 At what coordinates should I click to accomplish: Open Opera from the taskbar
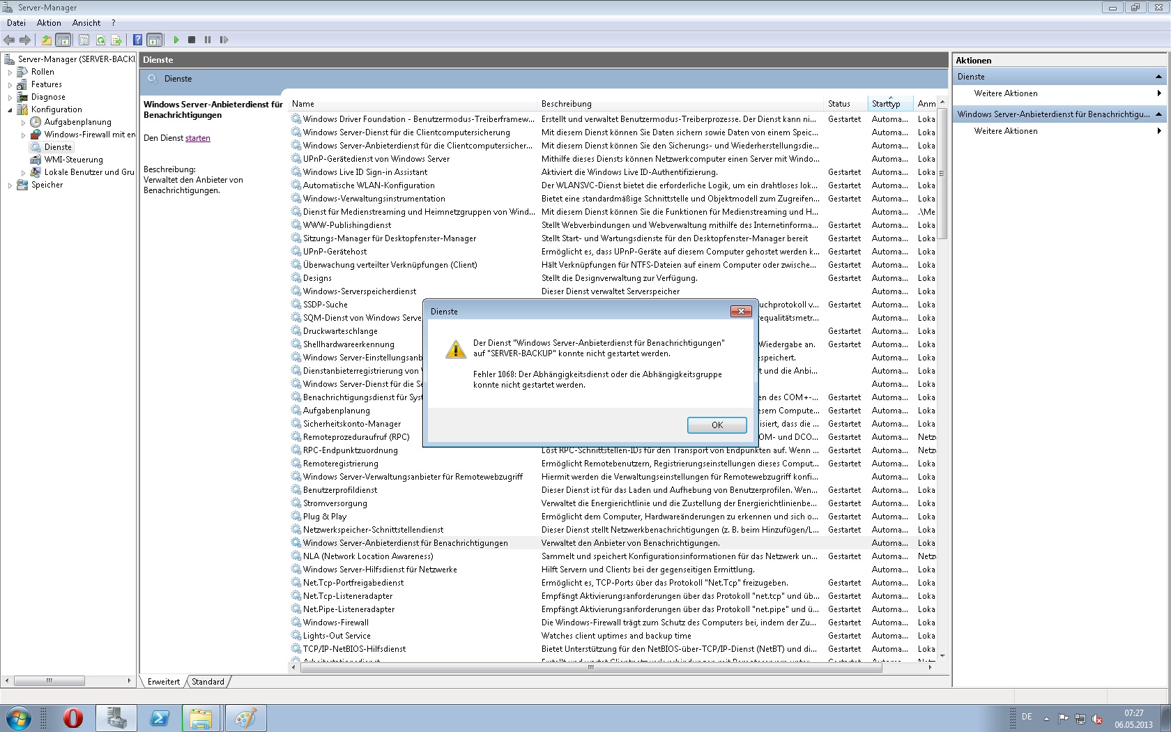point(73,718)
